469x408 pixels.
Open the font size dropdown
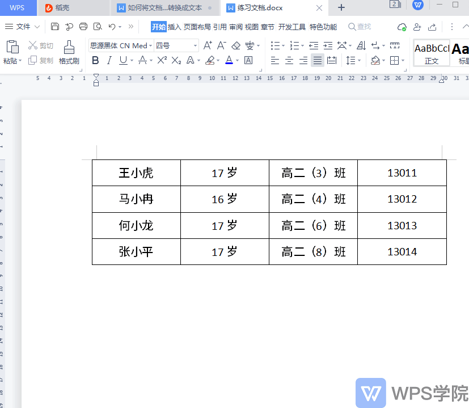(195, 45)
